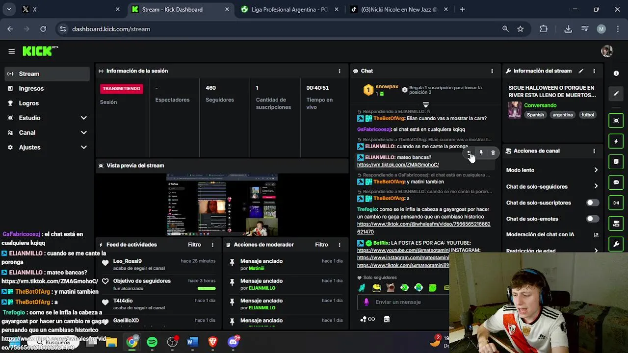The image size is (628, 353).
Task: Edit stream info with the pencil icon
Action: click(581, 71)
